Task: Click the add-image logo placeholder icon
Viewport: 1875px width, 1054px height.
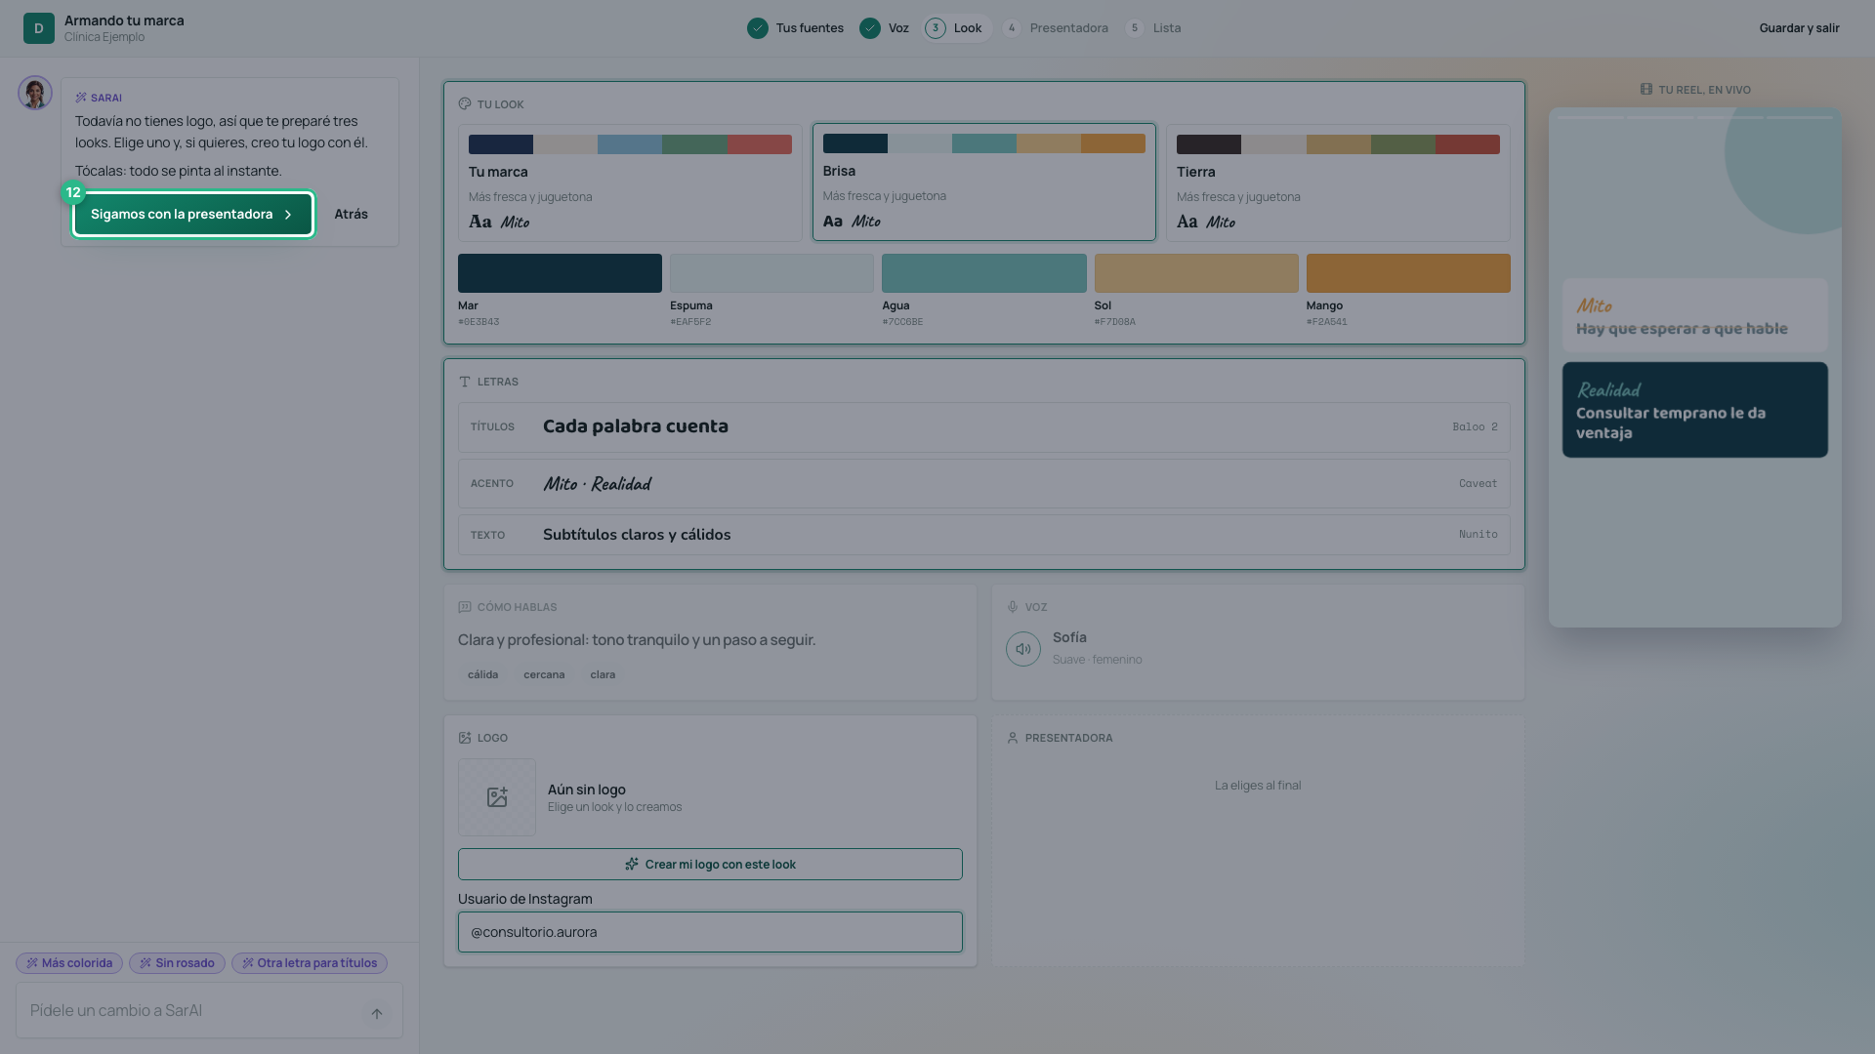Action: tap(497, 797)
